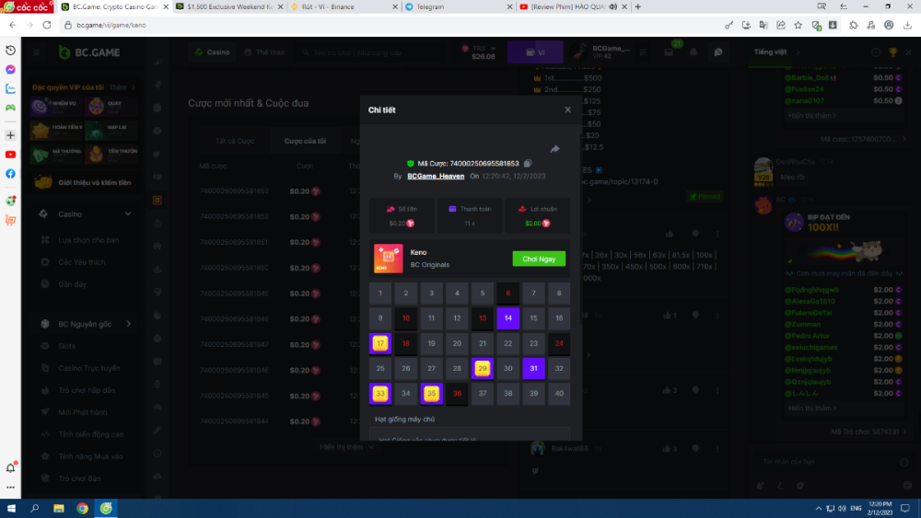Click the share arrow icon in the detail dialog
921x518 pixels.
click(554, 149)
